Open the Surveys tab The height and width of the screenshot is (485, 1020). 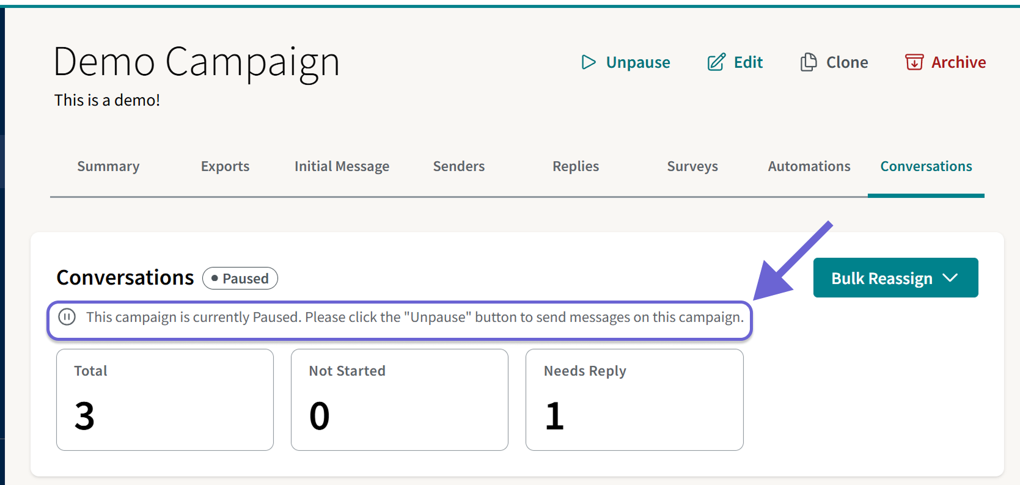692,166
